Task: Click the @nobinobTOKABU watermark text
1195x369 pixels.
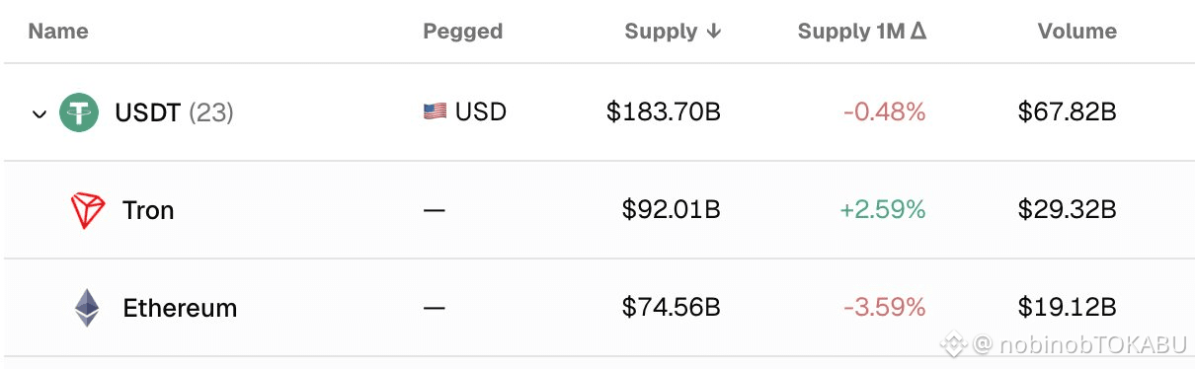Action: coord(1080,345)
